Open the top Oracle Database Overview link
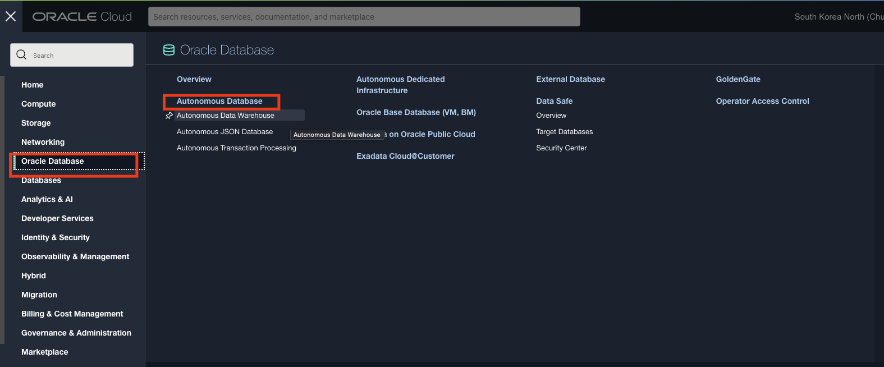Image resolution: width=884 pixels, height=367 pixels. 194,79
